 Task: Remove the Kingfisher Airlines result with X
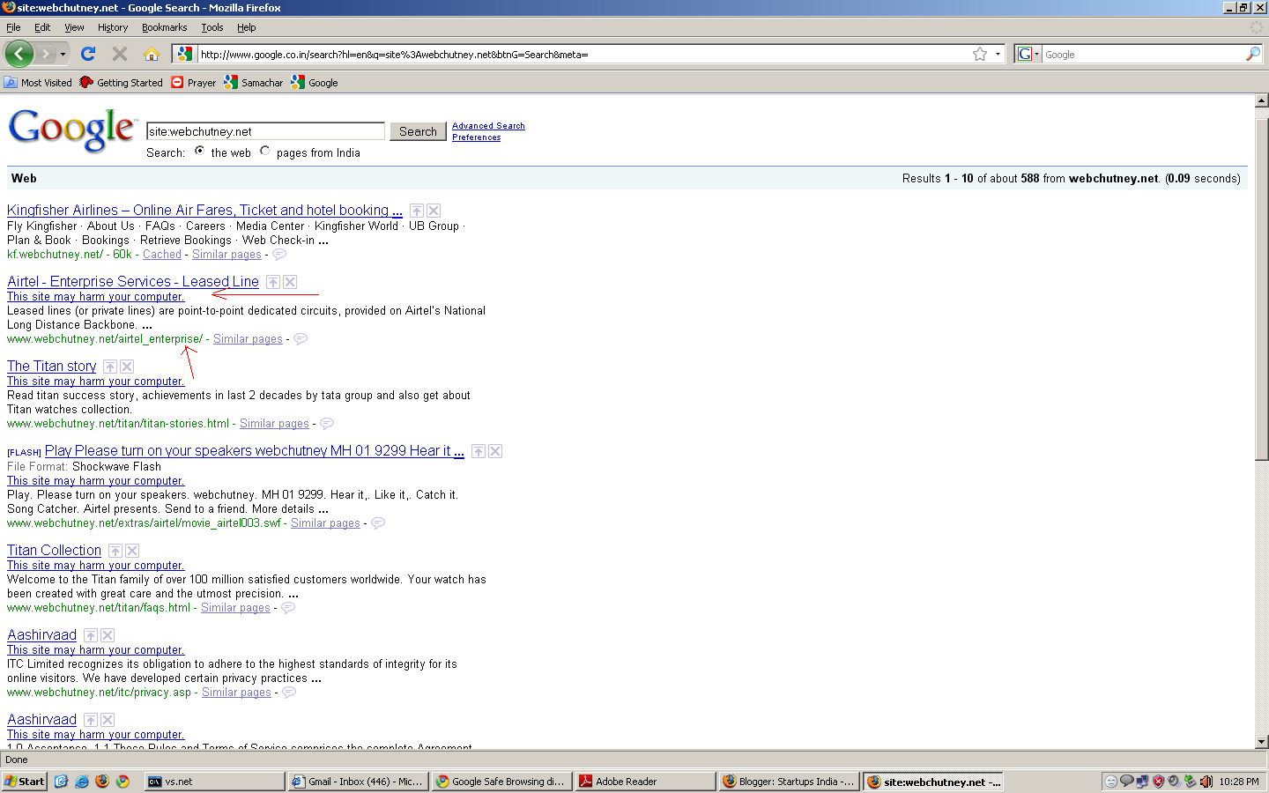tap(434, 211)
